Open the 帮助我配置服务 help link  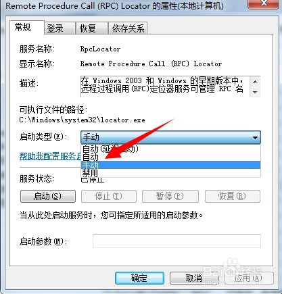[50, 156]
